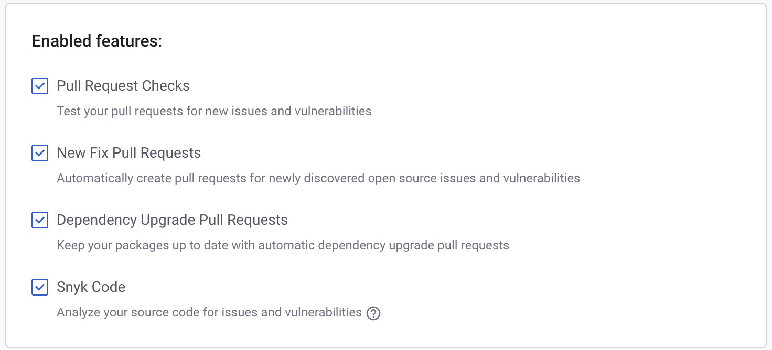772x350 pixels.
Task: Click 'Analyze your source code' description text
Action: click(209, 312)
